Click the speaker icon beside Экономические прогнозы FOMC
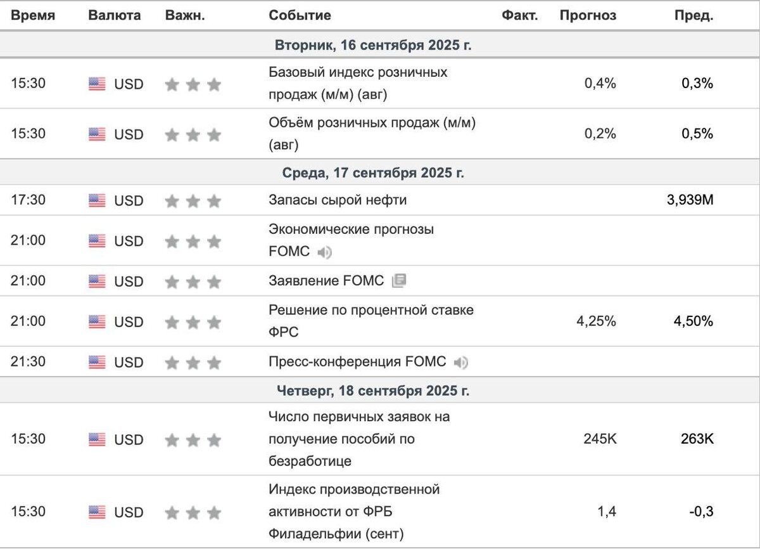 324,252
